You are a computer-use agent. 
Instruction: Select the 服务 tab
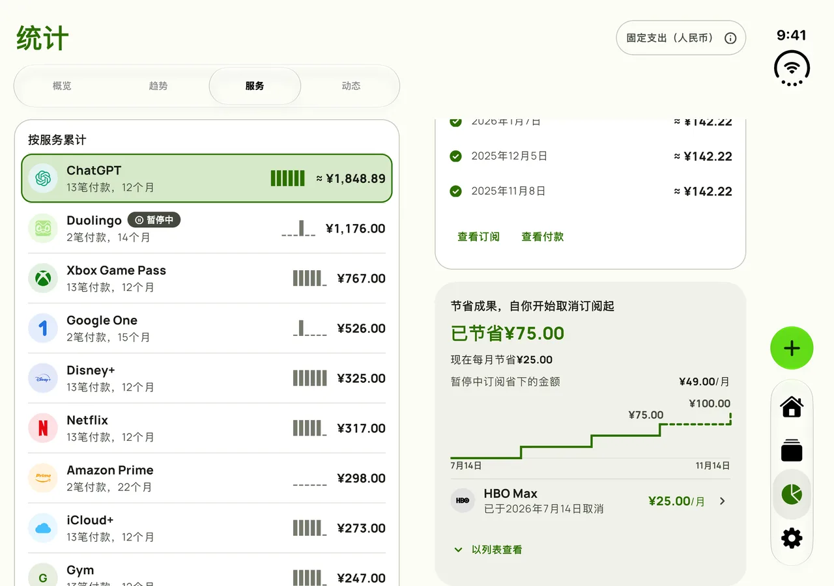255,86
